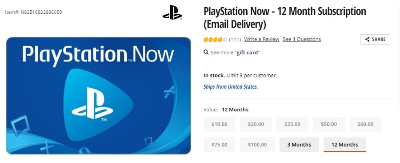Click the magnifier icon beside See more
Viewport: 400px width, 163px height.
click(x=206, y=53)
